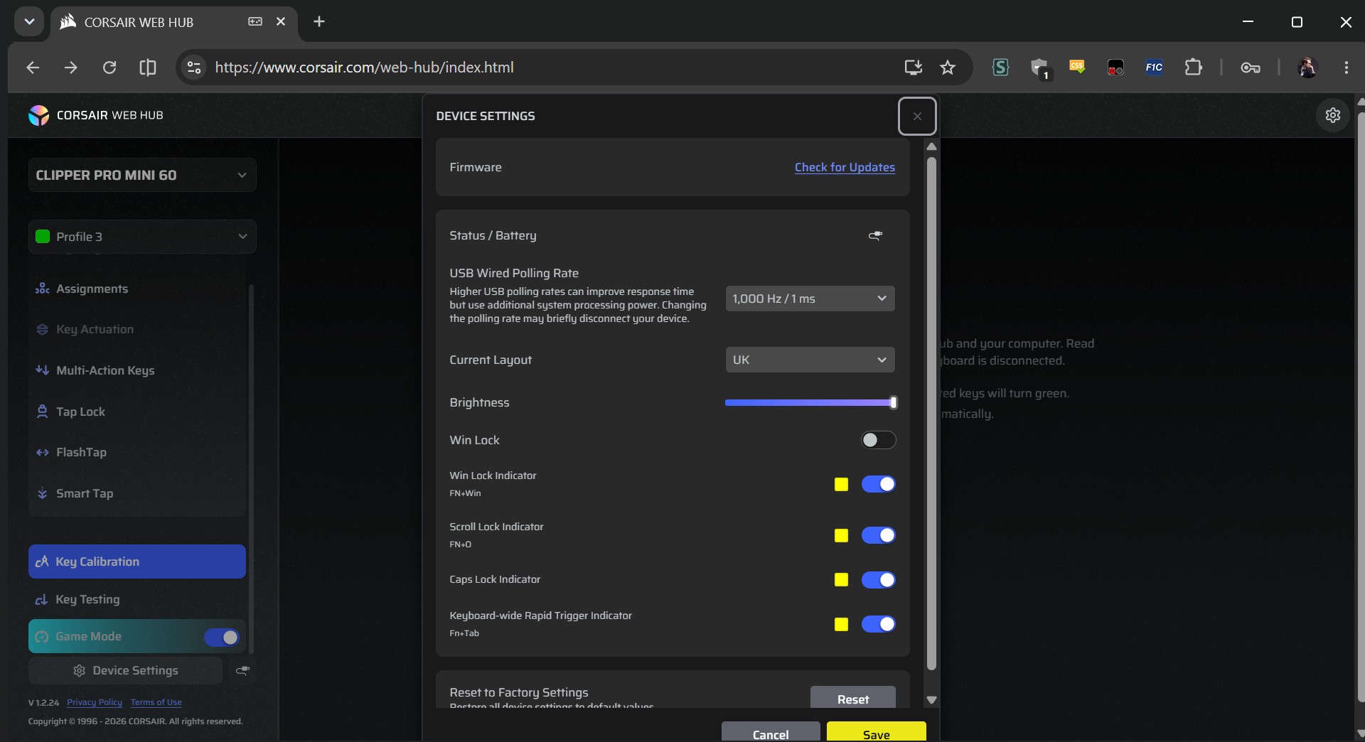Open FlashTap in the sidebar
The image size is (1365, 742).
[x=137, y=452]
